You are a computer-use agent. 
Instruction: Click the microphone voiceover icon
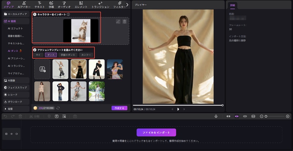216,116
